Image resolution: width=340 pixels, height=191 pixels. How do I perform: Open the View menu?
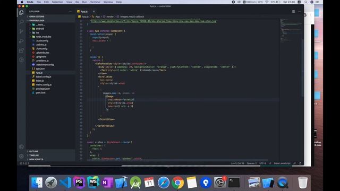[x=69, y=2]
